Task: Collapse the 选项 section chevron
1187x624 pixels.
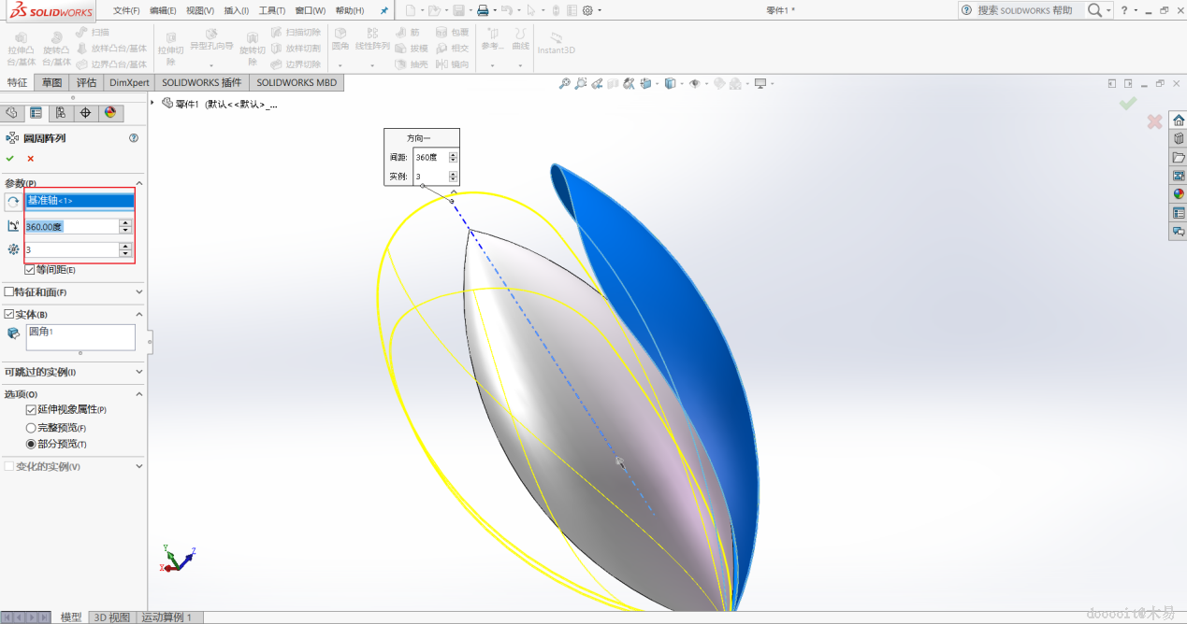Action: 139,394
